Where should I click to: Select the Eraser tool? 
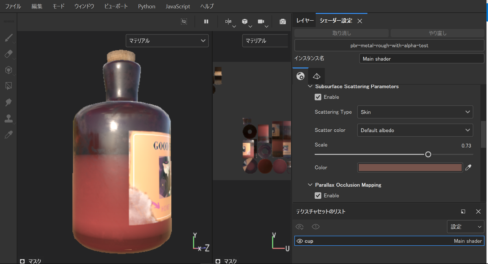tap(9, 54)
